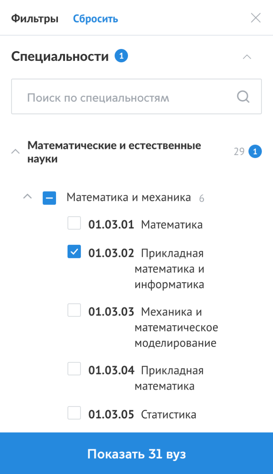Click the Статистика specialty label
Viewport: 273px width, 474px height.
[x=169, y=414]
